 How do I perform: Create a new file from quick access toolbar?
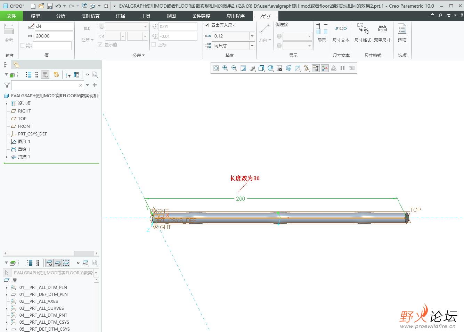coord(33,6)
